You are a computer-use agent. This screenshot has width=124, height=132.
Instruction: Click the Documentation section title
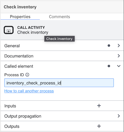tap(19, 56)
